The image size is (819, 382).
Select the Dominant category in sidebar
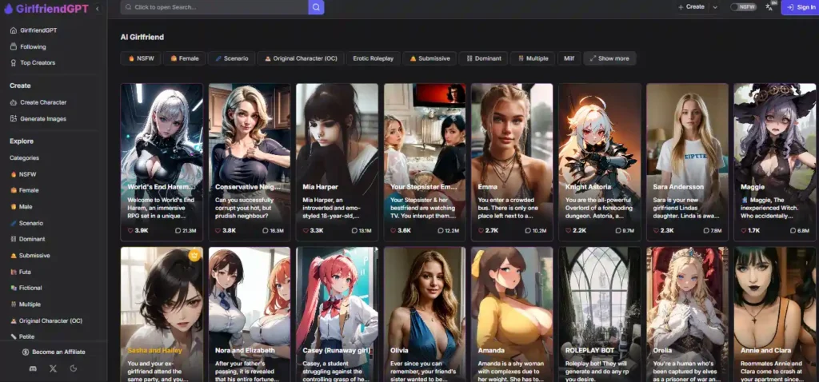click(x=28, y=239)
